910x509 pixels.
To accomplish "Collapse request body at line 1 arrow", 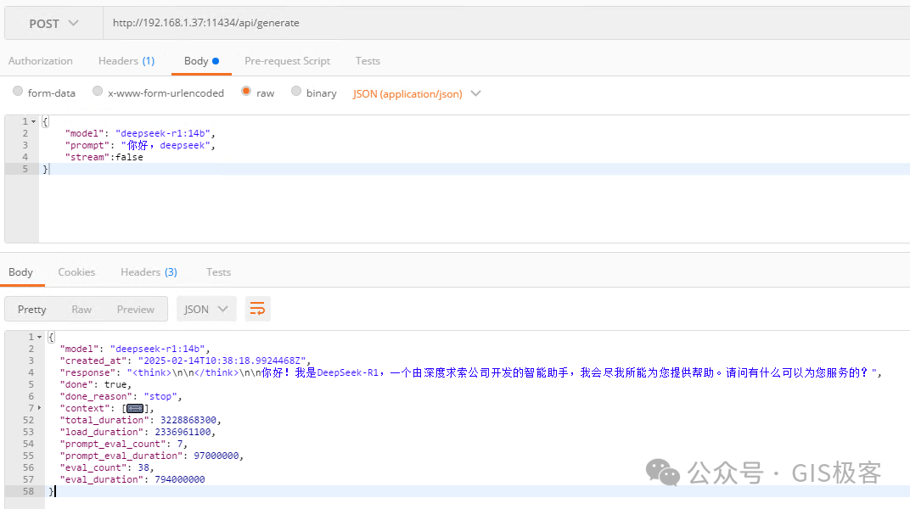I will click(x=34, y=122).
